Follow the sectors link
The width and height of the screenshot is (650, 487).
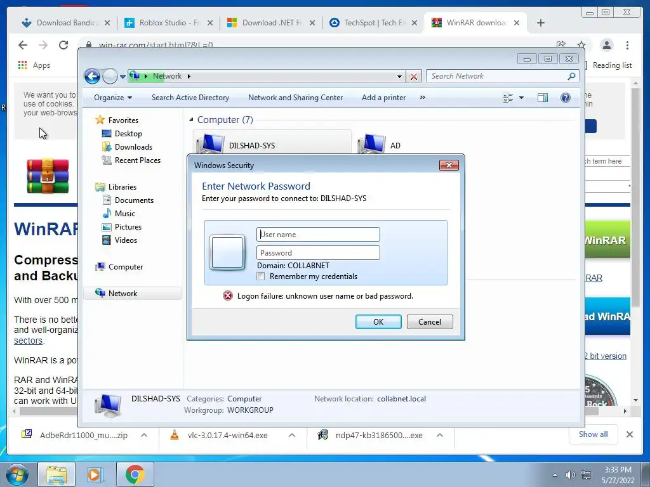[28, 341]
